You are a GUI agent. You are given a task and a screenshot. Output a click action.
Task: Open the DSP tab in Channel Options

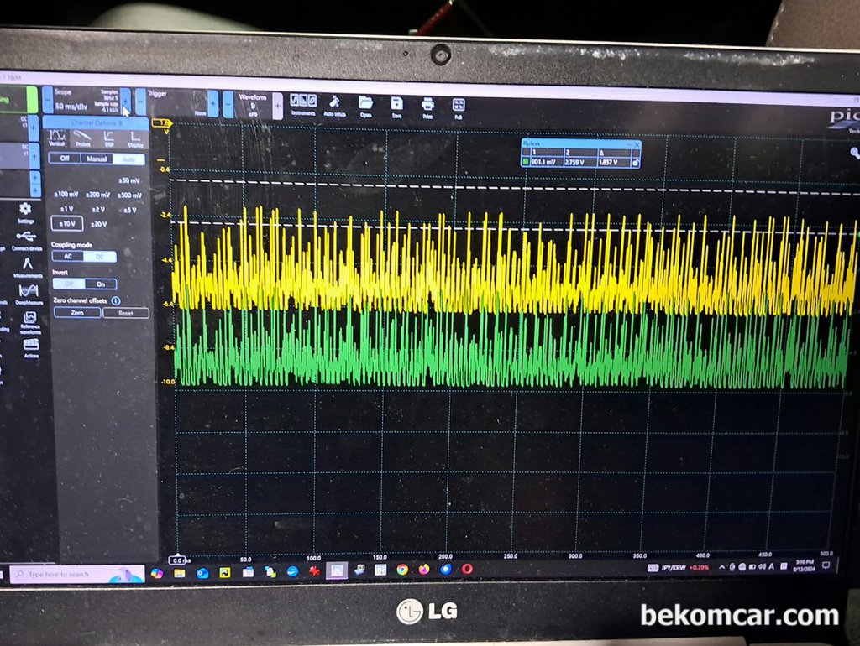tap(109, 139)
